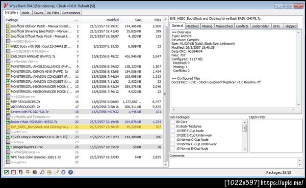Screen dimensions: 306x188
Task: Click status icon of Robert Male V52 BAIN package
Action: 8,122
